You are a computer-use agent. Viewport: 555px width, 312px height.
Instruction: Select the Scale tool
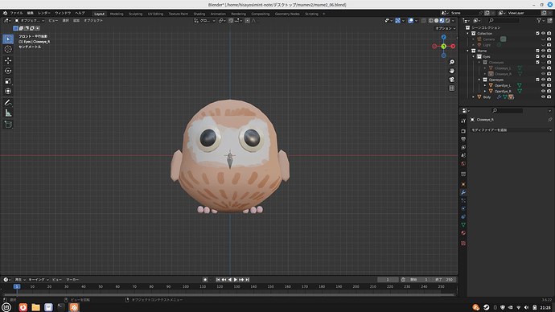[x=8, y=81]
